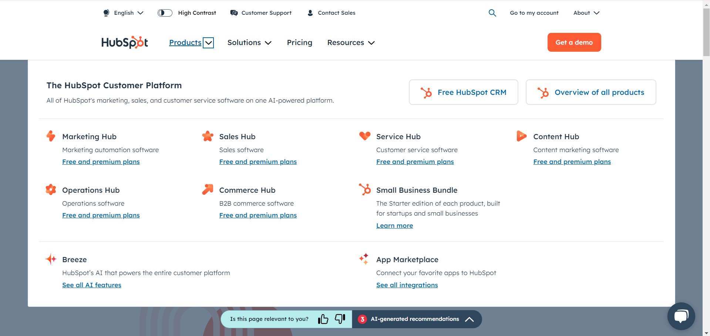Image resolution: width=710 pixels, height=336 pixels.
Task: Toggle the High Contrast switch
Action: 165,13
